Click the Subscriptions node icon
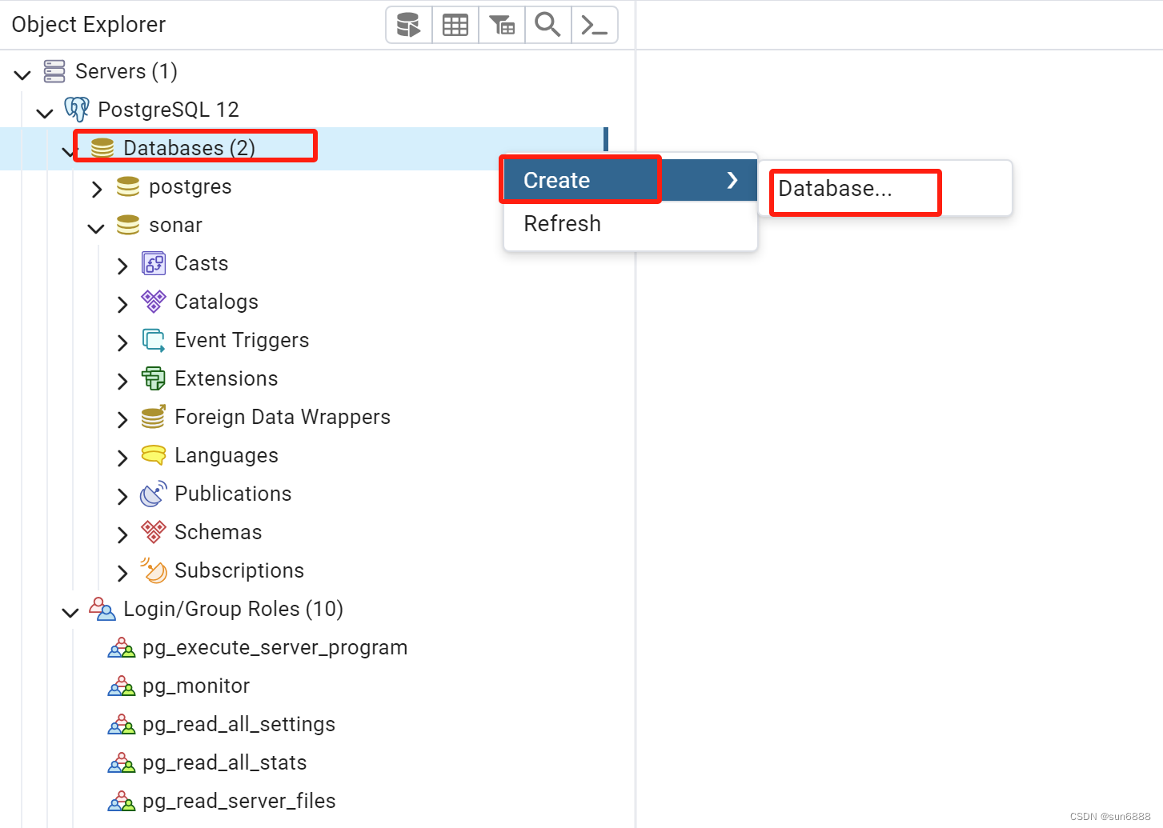The width and height of the screenshot is (1163, 828). pos(154,570)
